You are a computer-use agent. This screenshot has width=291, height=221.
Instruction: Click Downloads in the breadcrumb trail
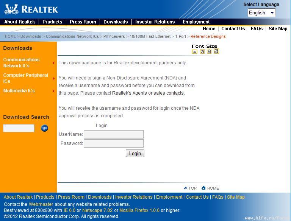point(31,36)
